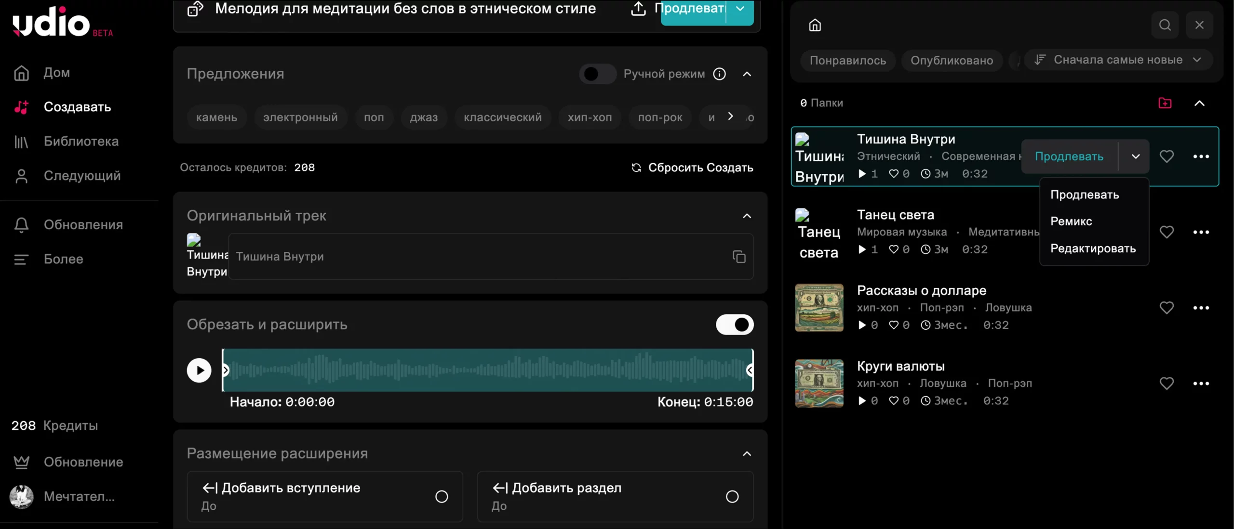Collapse the Оригинальный трек section

click(747, 216)
